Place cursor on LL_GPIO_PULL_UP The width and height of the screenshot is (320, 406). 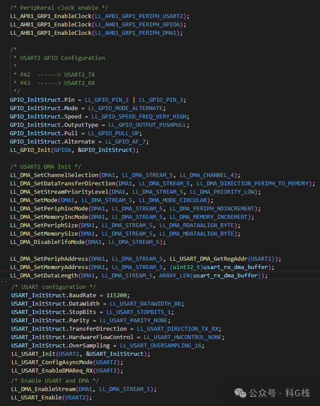coord(113,133)
